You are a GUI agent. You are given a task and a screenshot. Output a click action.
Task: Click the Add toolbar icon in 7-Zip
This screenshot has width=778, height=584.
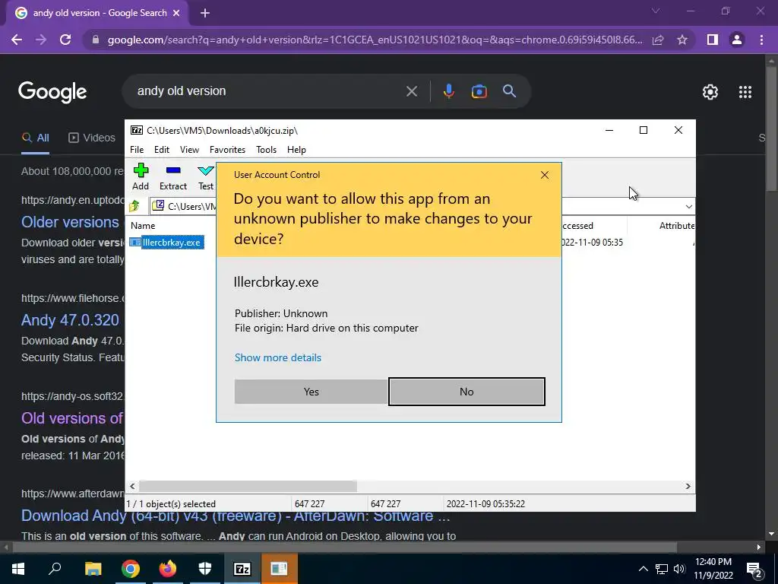[x=141, y=176]
